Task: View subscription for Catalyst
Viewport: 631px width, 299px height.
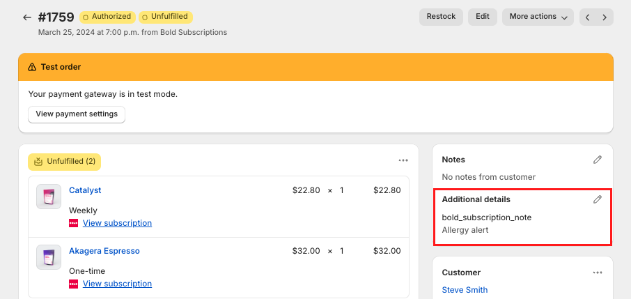Action: coord(117,223)
